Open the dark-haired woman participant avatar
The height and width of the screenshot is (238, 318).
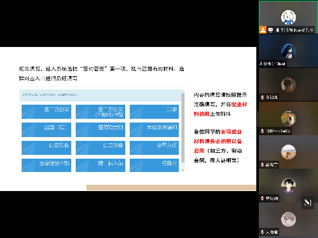point(288,51)
